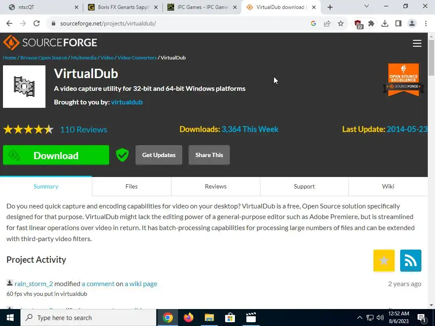Open a new tab with plus
The height and width of the screenshot is (326, 435).
330,8
